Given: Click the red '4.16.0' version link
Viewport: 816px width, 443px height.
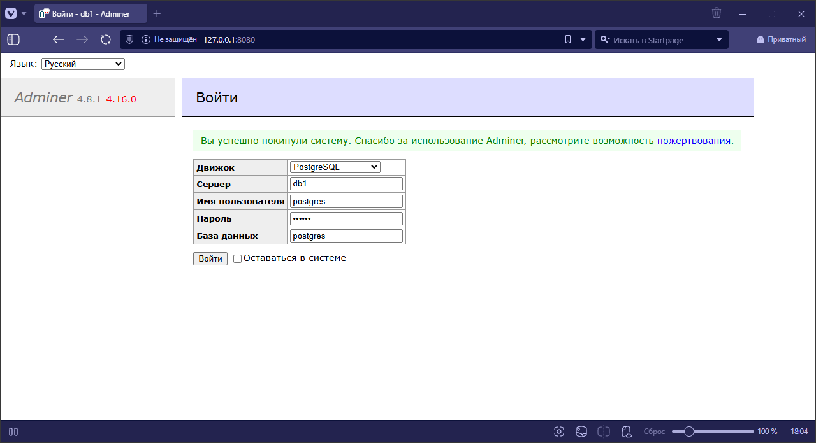Looking at the screenshot, I should click(x=121, y=99).
